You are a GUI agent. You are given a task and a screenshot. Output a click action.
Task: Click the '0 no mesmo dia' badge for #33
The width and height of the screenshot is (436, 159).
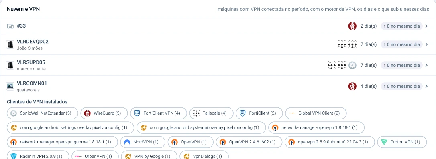coord(401,26)
